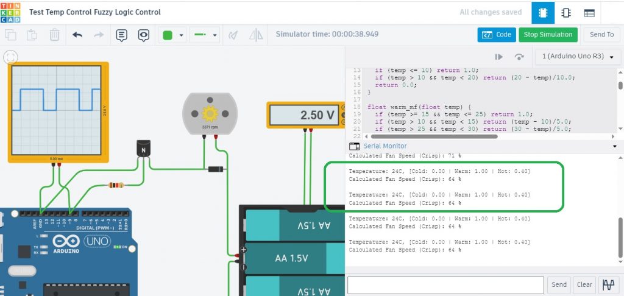Image resolution: width=624 pixels, height=296 pixels.
Task: Select the AA 1.5V battery pack
Action: 292,250
